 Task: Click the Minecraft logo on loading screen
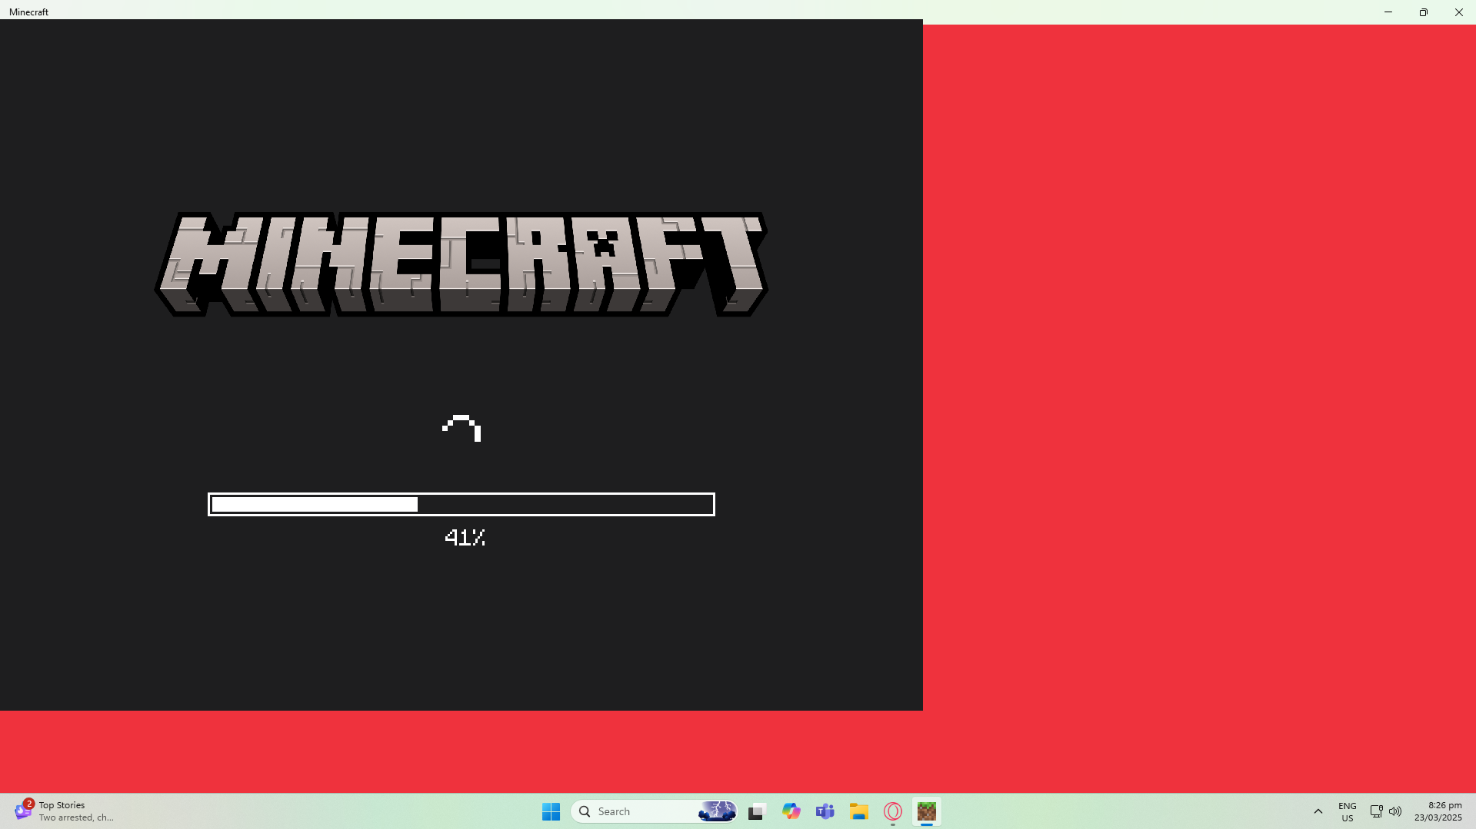[x=461, y=264]
